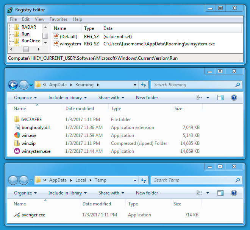Click the bonghooly.dll file icon

click(x=17, y=127)
